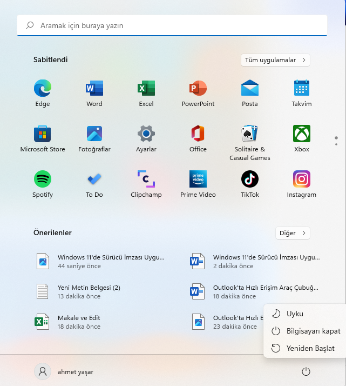This screenshot has height=386, width=346.
Task: Launch Microsoft Store
Action: 43,138
